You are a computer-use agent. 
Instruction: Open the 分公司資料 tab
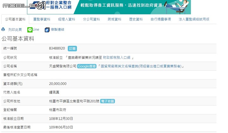click(x=92, y=19)
